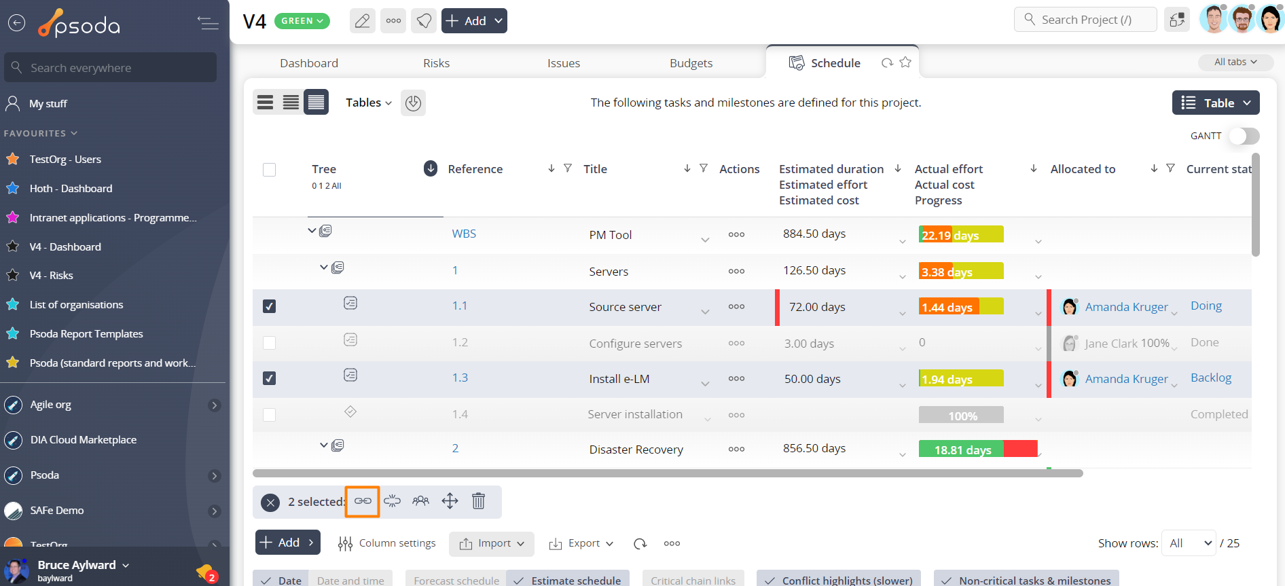Viewport: 1285px width, 586px height.
Task: Favourite the Schedule tab star icon
Action: [905, 62]
